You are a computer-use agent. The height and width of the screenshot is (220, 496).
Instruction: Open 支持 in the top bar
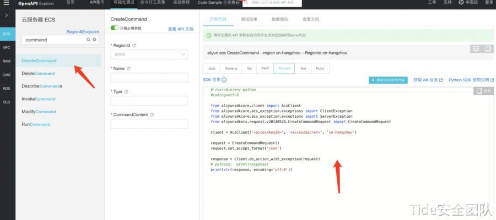448,3
